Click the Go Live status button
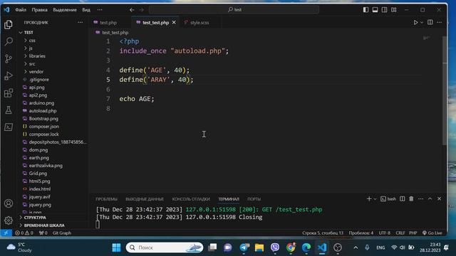The width and height of the screenshot is (456, 256). click(432, 233)
